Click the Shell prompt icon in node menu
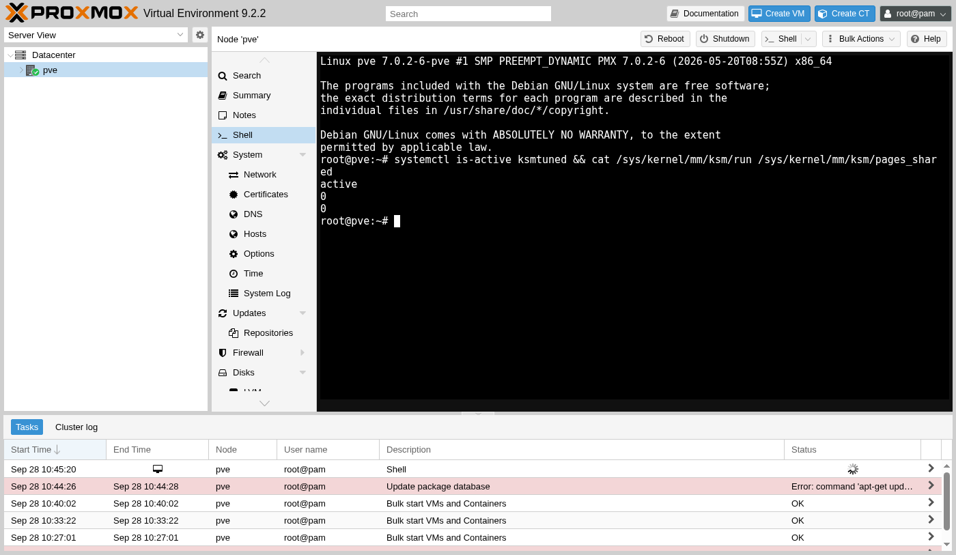956x555 pixels. [223, 135]
